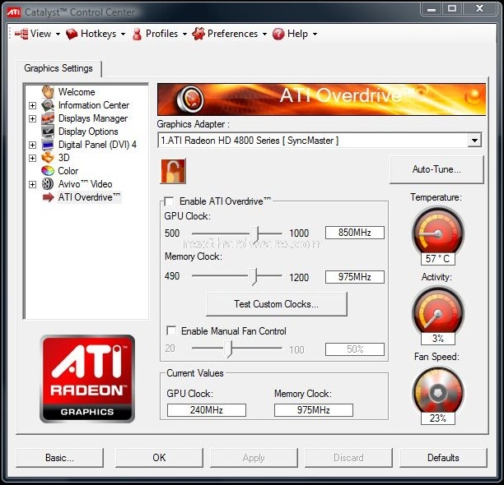
Task: Open the Help menu
Action: pos(295,34)
